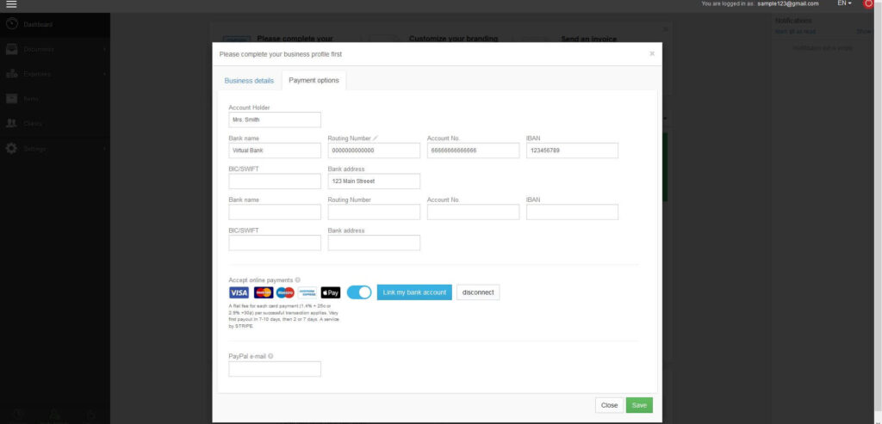Click the IBAN field containing 123456789
Viewport: 882px width, 424px height.
tap(572, 151)
